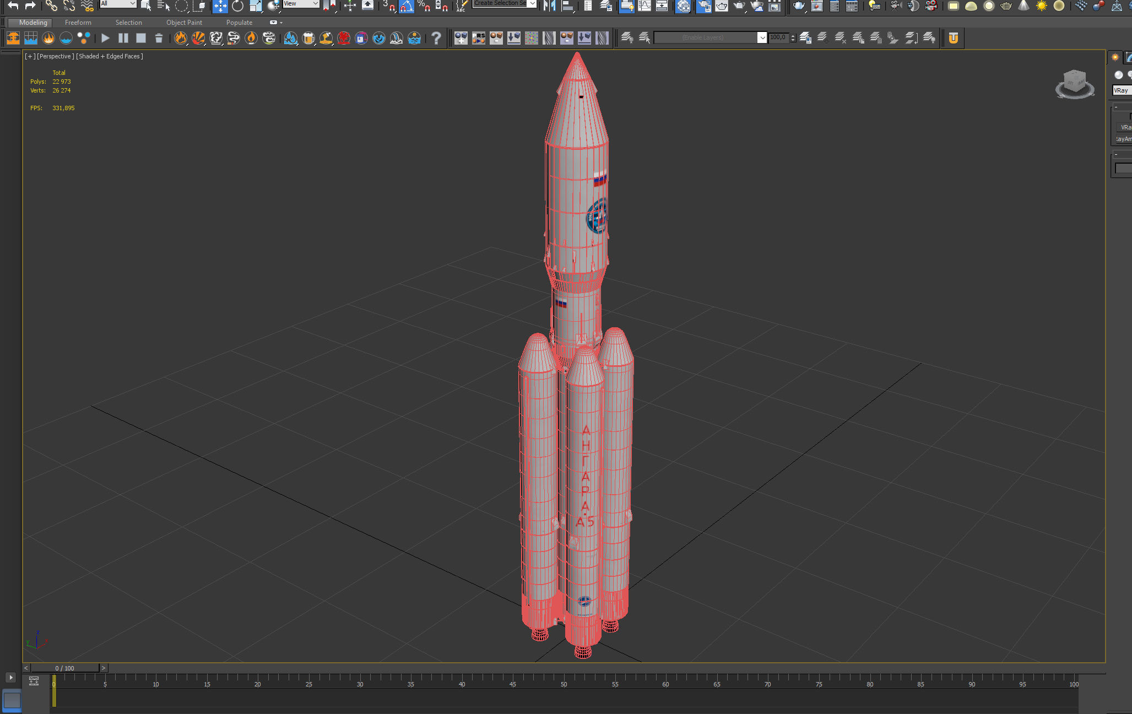
Task: Open the reference coordinate View dropdown
Action: 301,4
